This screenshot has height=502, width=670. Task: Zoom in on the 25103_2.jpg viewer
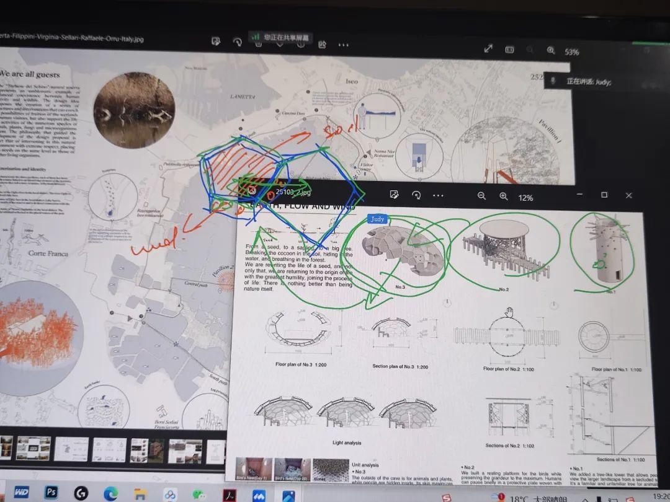504,196
